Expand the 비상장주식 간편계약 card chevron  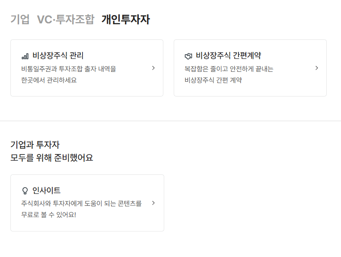tap(317, 68)
